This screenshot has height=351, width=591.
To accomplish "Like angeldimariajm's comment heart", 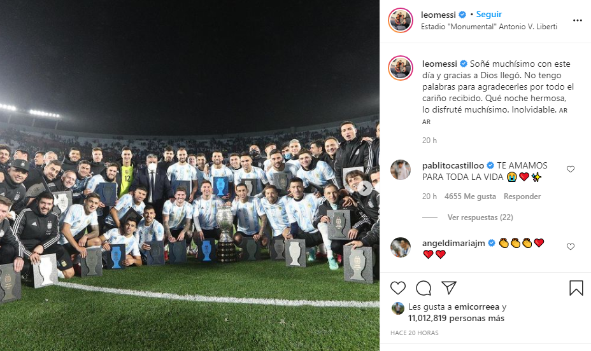I will click(x=570, y=247).
